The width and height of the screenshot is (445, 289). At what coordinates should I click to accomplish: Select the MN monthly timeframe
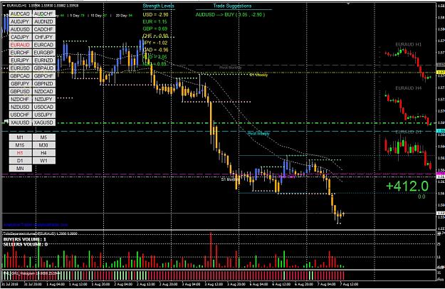coord(20,169)
